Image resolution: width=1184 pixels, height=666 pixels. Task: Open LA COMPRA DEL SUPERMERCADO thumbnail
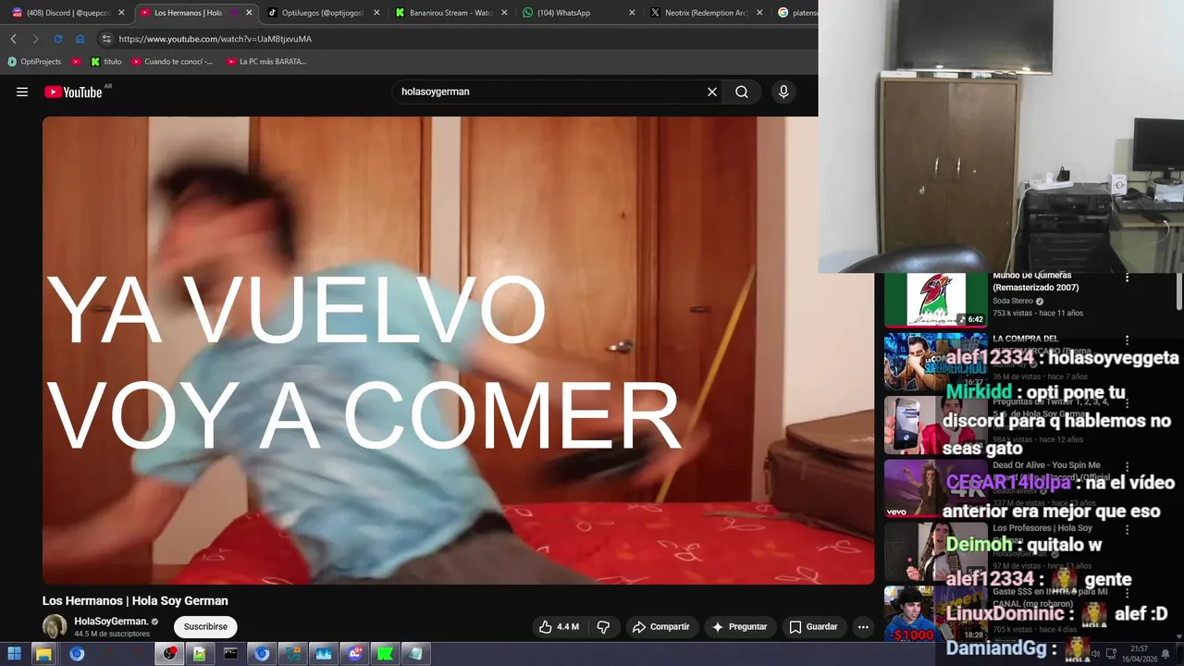pyautogui.click(x=936, y=362)
